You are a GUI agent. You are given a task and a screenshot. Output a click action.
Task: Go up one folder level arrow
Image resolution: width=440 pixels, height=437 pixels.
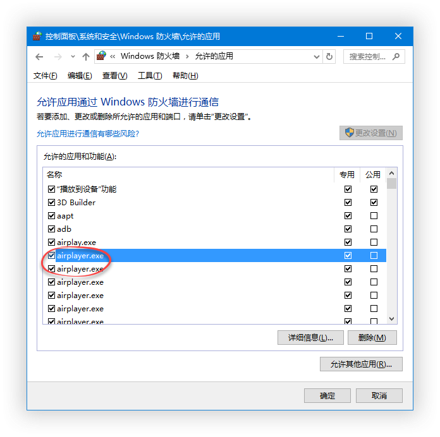pos(86,57)
